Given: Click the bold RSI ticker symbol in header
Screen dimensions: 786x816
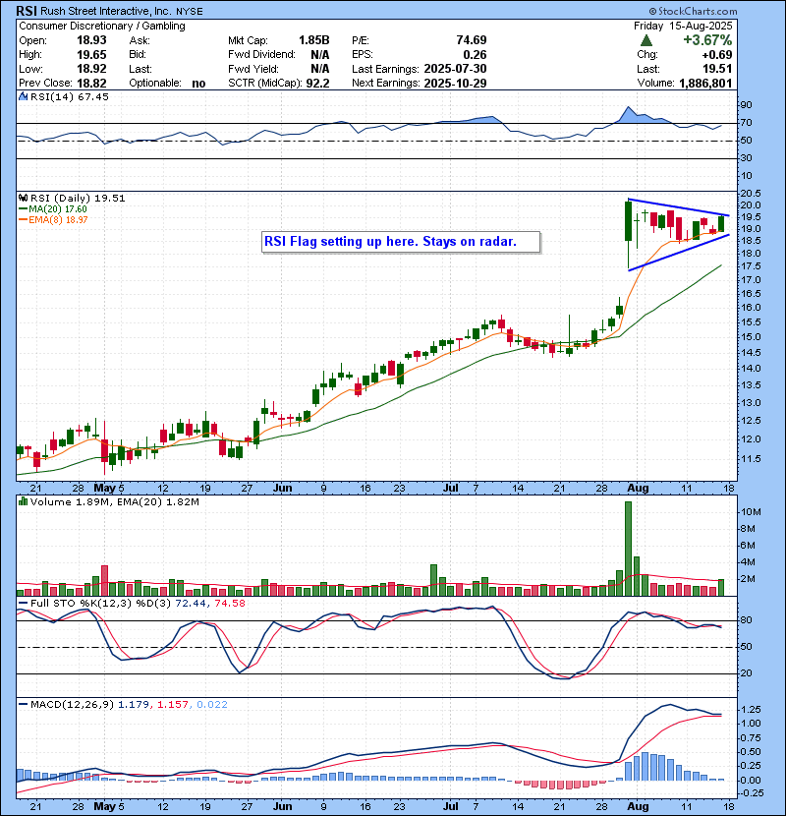Looking at the screenshot, I should point(27,11).
